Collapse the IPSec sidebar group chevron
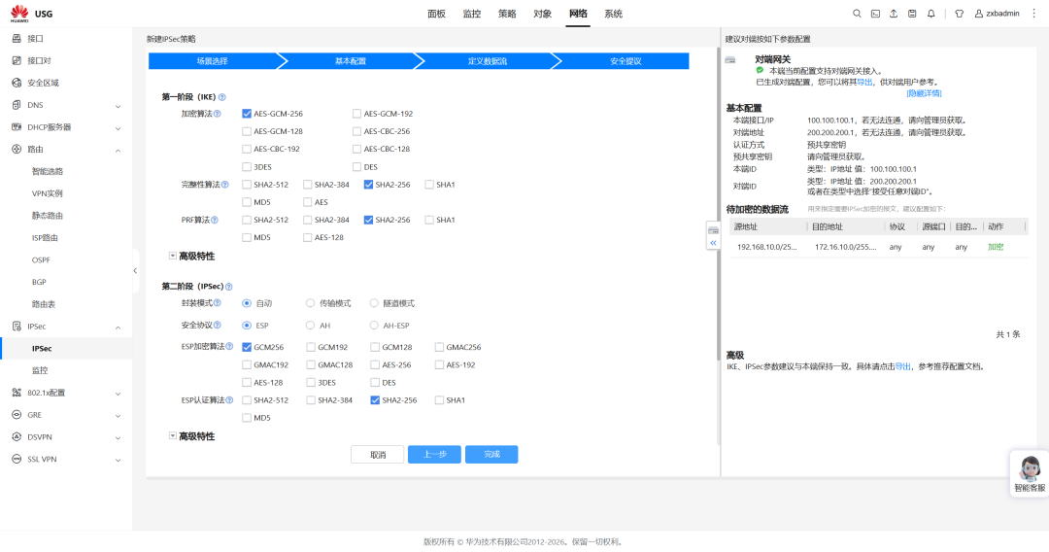1049x552 pixels. click(x=118, y=328)
